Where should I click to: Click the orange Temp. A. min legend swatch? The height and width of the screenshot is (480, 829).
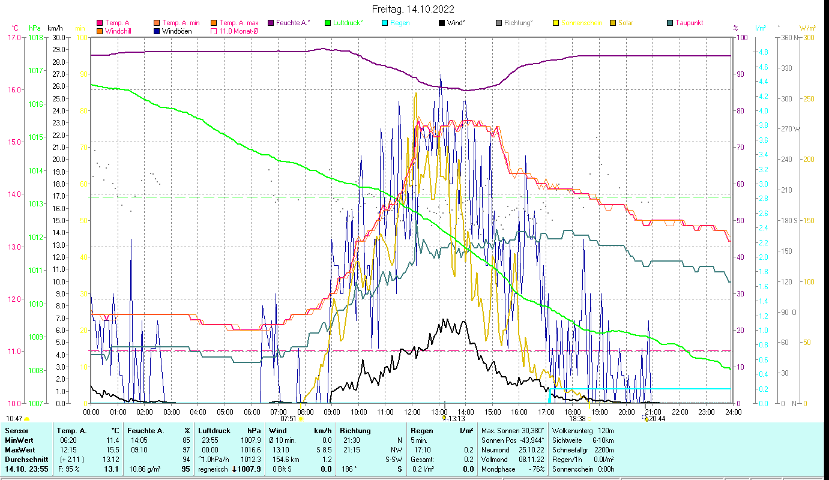click(157, 23)
